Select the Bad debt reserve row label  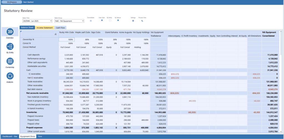tap(35, 89)
